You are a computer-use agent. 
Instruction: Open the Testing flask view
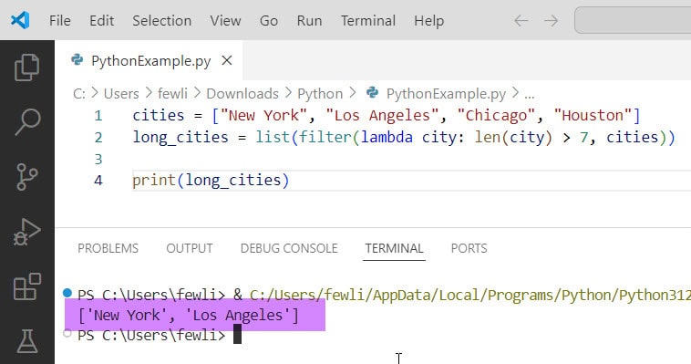(27, 341)
